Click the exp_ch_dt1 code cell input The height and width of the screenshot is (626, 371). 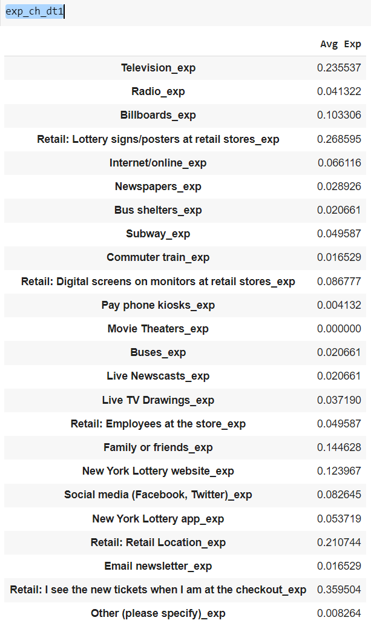pos(185,12)
